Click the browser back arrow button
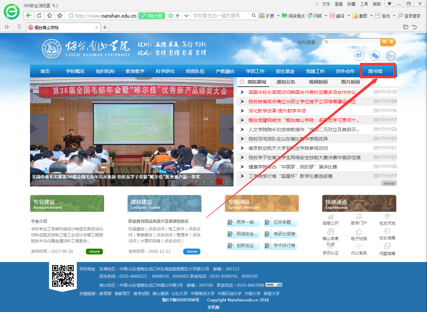The width and height of the screenshot is (427, 312). pyautogui.click(x=29, y=16)
